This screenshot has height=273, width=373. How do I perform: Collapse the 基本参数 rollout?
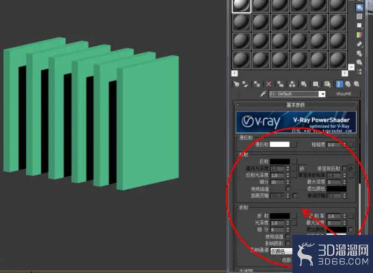(x=296, y=105)
